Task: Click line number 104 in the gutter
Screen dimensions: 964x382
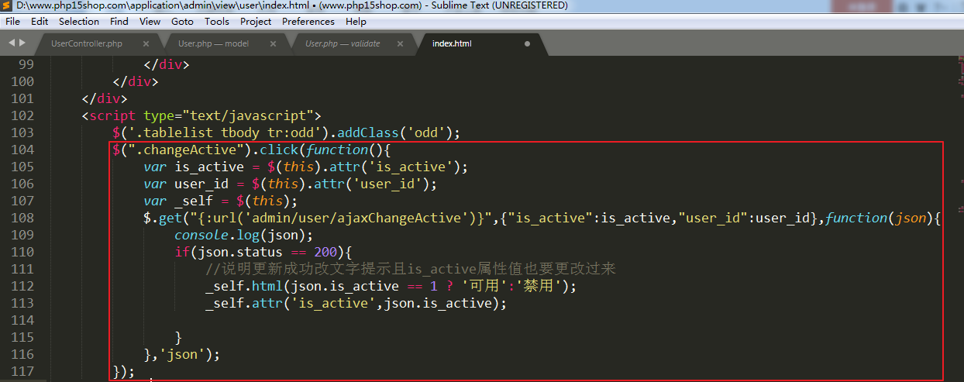Action: point(22,150)
